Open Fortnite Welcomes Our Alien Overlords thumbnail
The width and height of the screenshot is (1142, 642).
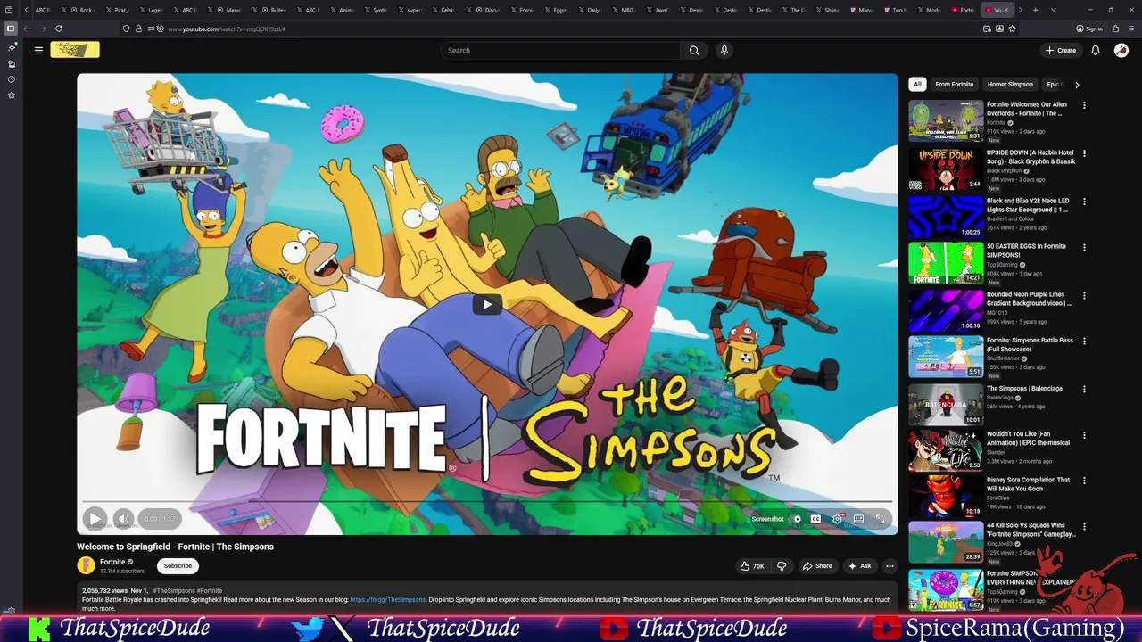click(x=946, y=120)
